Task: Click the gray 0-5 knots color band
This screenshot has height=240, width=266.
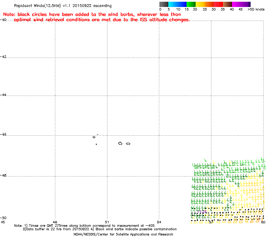Action: [164, 4]
